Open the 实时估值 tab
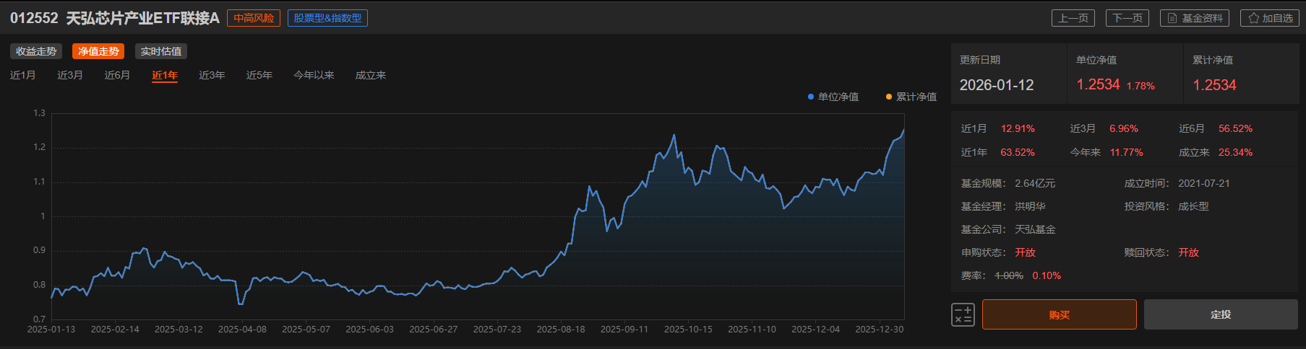This screenshot has width=1306, height=349. 160,51
